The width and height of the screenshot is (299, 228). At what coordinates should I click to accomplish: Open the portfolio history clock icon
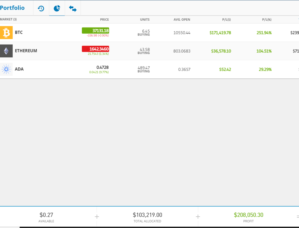tap(41, 8)
